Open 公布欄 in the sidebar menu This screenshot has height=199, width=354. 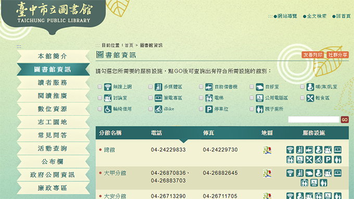click(53, 161)
